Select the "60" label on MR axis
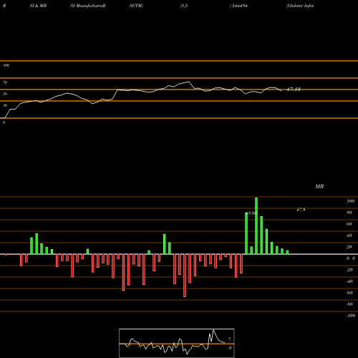Image resolution: width=358 pixels, height=358 pixels. (349, 224)
